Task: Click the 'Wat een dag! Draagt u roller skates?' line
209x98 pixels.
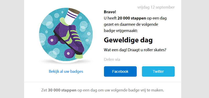Action: pos(135,50)
